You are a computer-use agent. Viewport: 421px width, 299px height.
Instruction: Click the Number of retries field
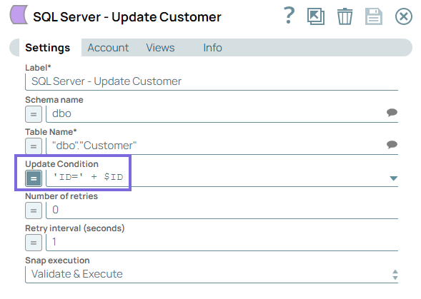point(222,210)
